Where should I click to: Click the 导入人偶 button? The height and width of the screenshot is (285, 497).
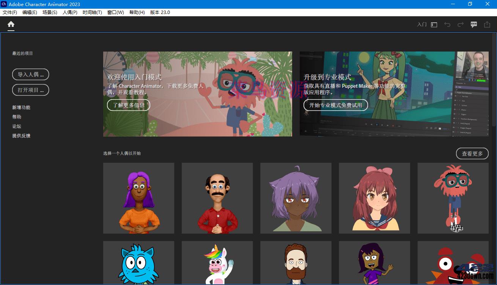[30, 74]
